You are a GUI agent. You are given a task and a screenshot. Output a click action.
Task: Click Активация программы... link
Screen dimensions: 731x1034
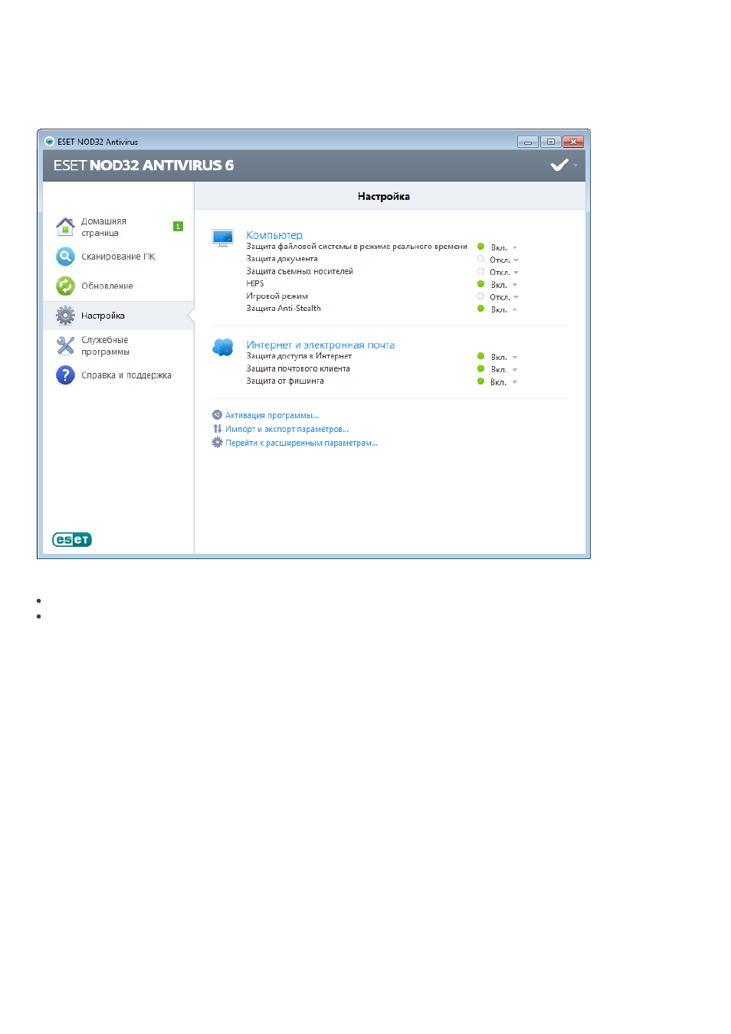272,415
